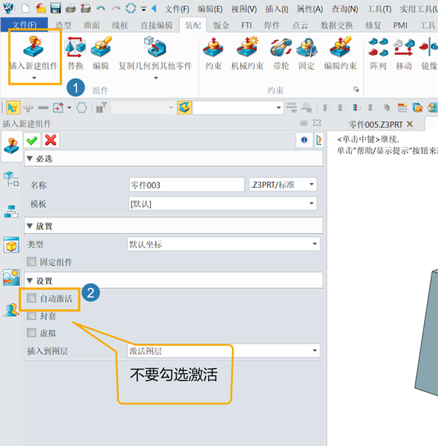438x446 pixels.
Task: Click the Save disk icon
Action: click(x=55, y=8)
